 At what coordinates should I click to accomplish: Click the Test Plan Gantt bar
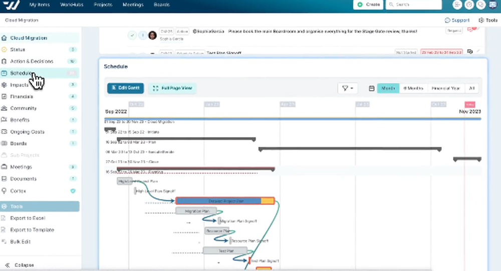point(225,250)
